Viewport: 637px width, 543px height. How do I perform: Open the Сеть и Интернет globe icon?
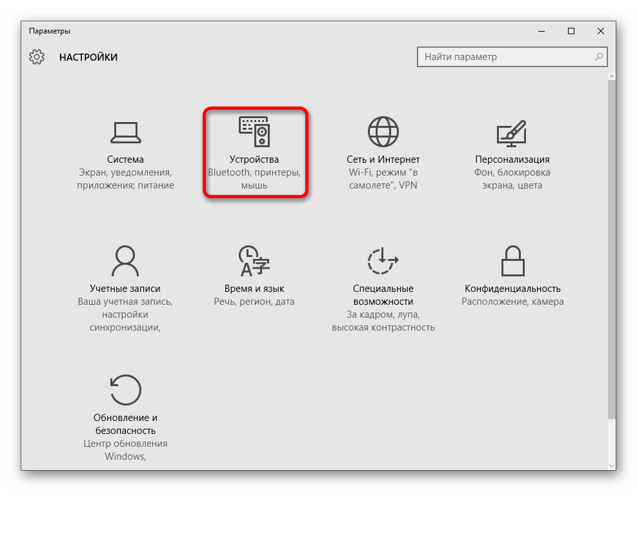tap(383, 132)
